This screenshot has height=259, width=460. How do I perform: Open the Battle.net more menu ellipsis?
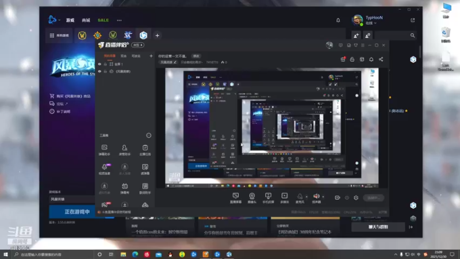click(x=119, y=20)
